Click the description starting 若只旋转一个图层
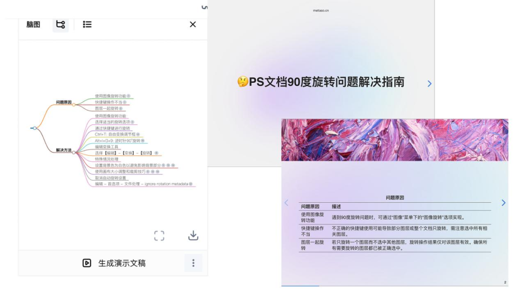The image size is (520, 292). click(x=409, y=245)
